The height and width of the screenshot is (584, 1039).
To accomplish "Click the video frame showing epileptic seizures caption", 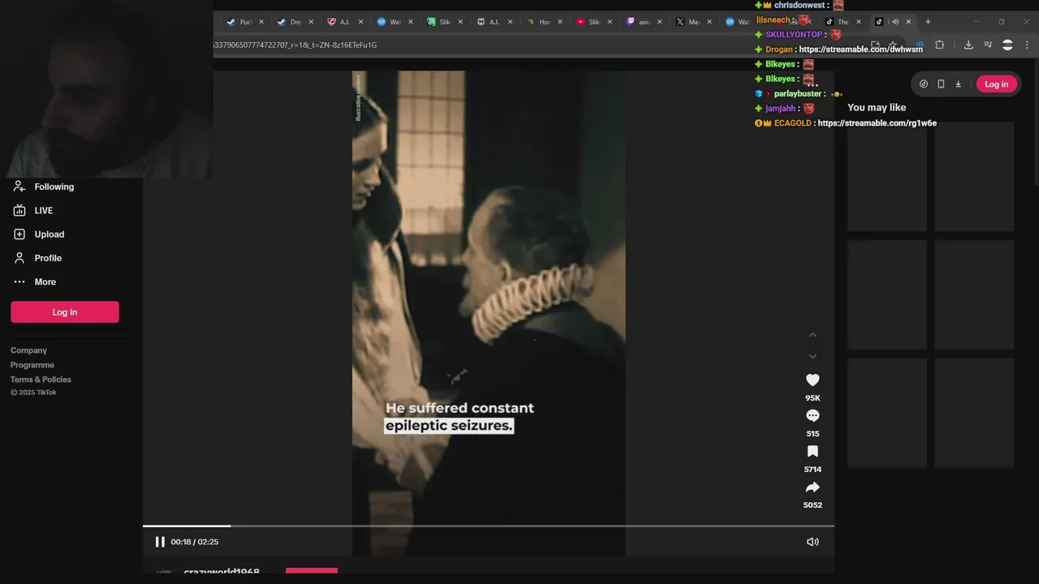I will click(489, 313).
